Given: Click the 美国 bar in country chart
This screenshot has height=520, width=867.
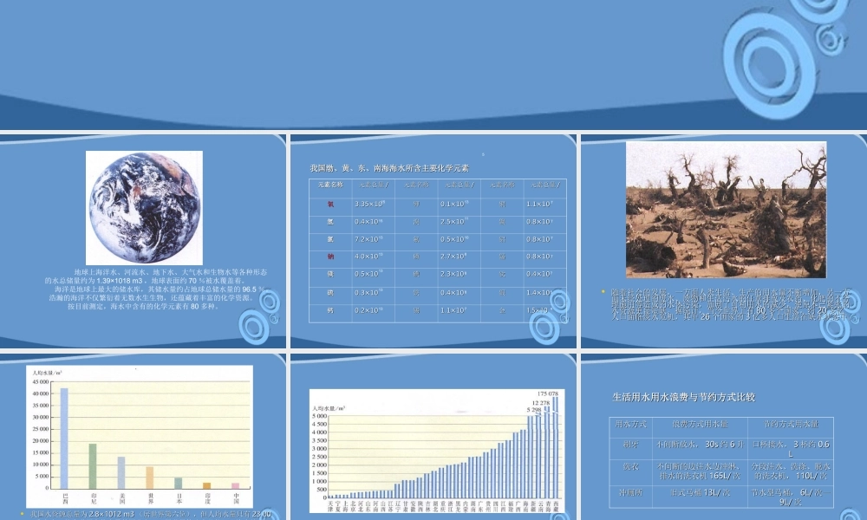Looking at the screenshot, I should click(121, 472).
